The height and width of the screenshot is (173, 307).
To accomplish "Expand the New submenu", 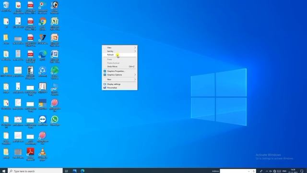I will [119, 79].
